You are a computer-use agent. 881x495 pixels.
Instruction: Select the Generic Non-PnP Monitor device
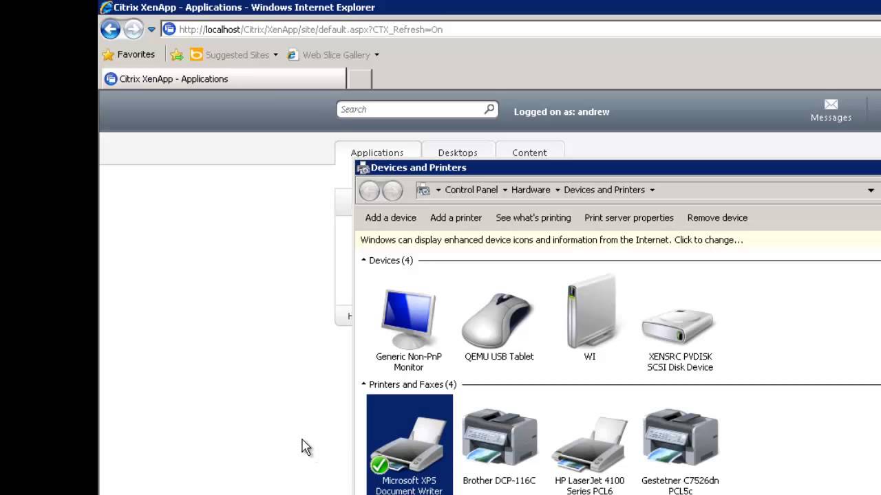click(409, 330)
